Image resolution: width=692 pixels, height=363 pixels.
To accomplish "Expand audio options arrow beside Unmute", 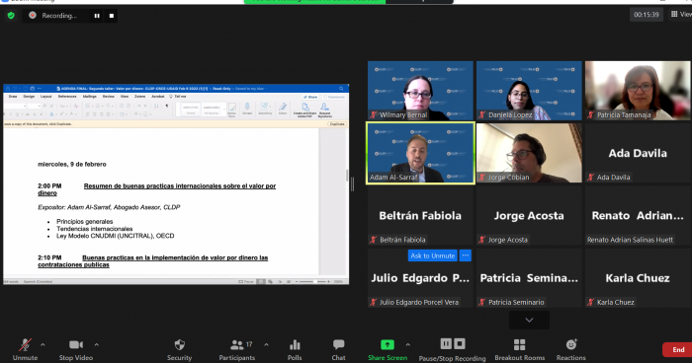I will pyautogui.click(x=43, y=344).
